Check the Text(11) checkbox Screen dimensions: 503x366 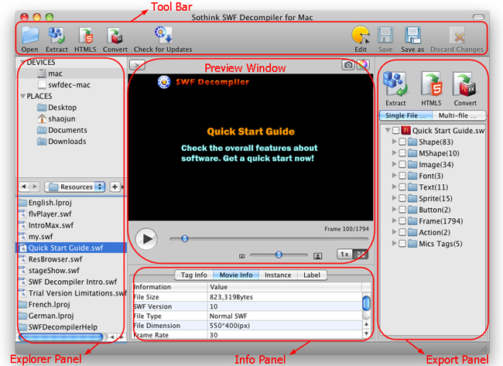tap(402, 187)
